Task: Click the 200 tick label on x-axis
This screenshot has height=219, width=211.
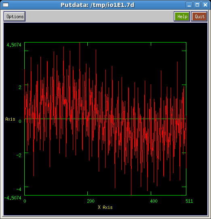Action: click(x=91, y=201)
